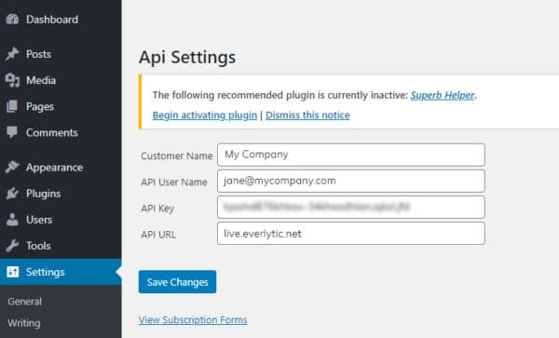Click the API URL input field
The width and height of the screenshot is (559, 338).
pos(351,234)
